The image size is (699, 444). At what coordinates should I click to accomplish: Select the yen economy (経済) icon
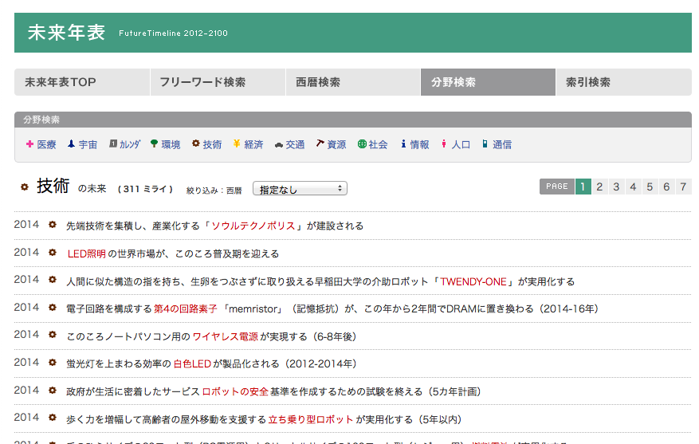click(x=237, y=144)
